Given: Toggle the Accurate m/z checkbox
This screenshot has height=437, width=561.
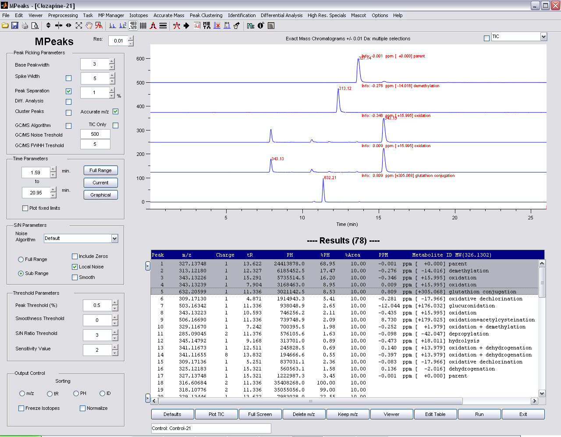Looking at the screenshot, I should (x=115, y=111).
